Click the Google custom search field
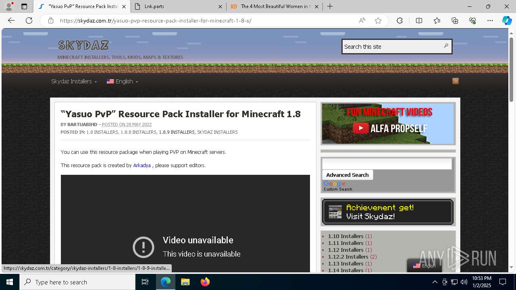 click(x=387, y=164)
